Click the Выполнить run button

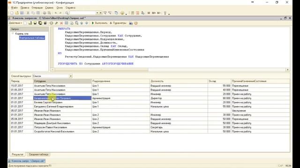point(99,23)
